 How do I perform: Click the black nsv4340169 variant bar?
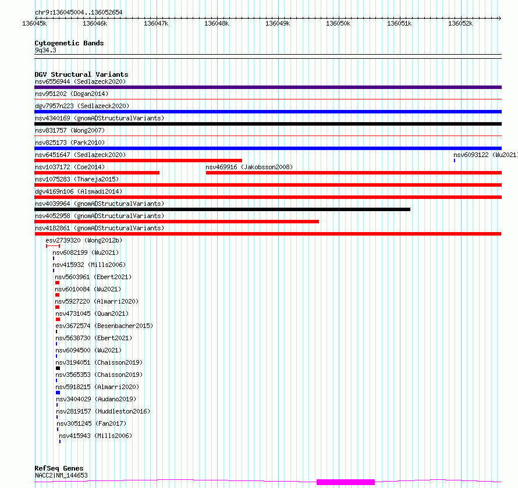pos(268,124)
